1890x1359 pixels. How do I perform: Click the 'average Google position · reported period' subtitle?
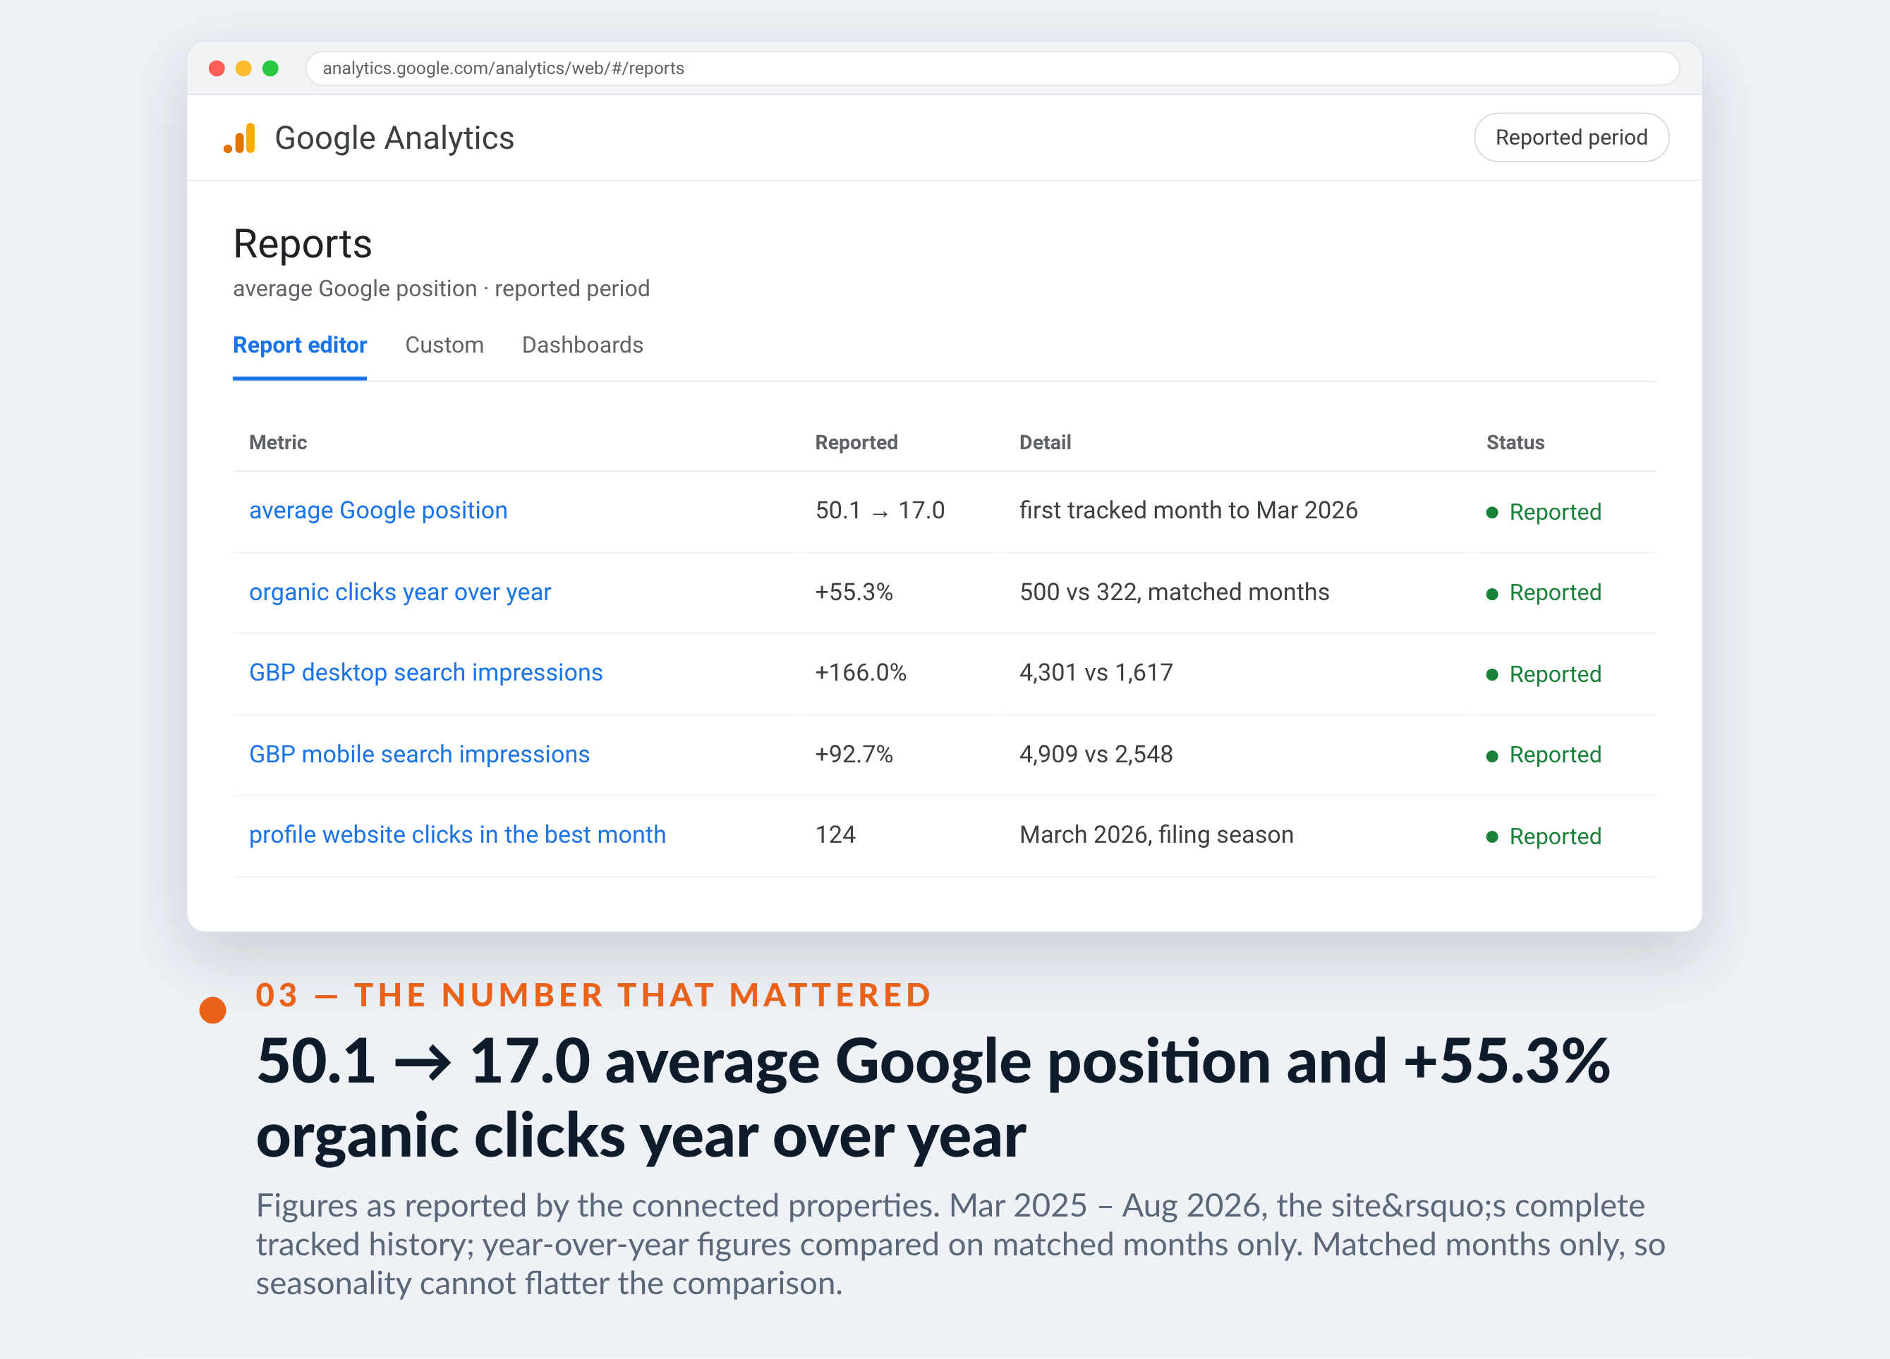point(441,288)
